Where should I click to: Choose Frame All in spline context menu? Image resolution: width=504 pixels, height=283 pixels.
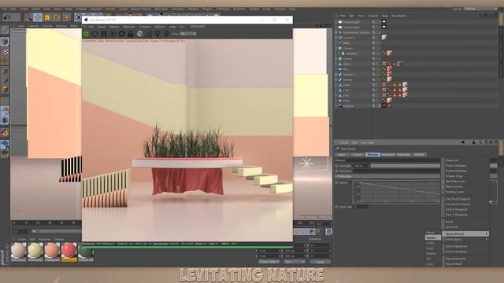click(x=451, y=160)
